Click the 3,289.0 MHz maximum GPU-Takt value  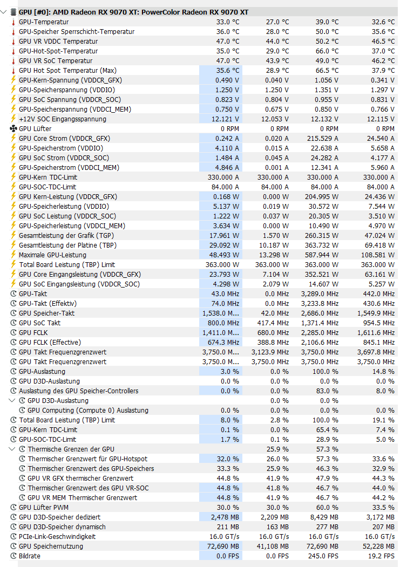point(320,293)
